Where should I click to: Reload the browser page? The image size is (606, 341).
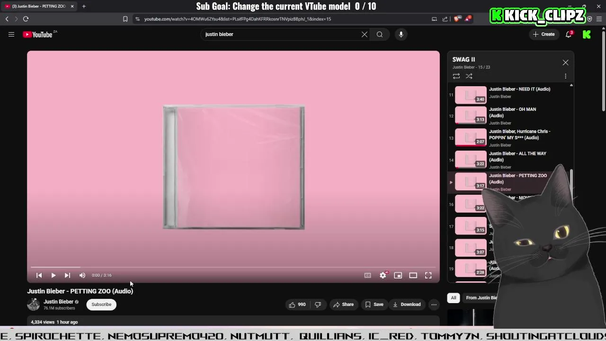(x=26, y=19)
